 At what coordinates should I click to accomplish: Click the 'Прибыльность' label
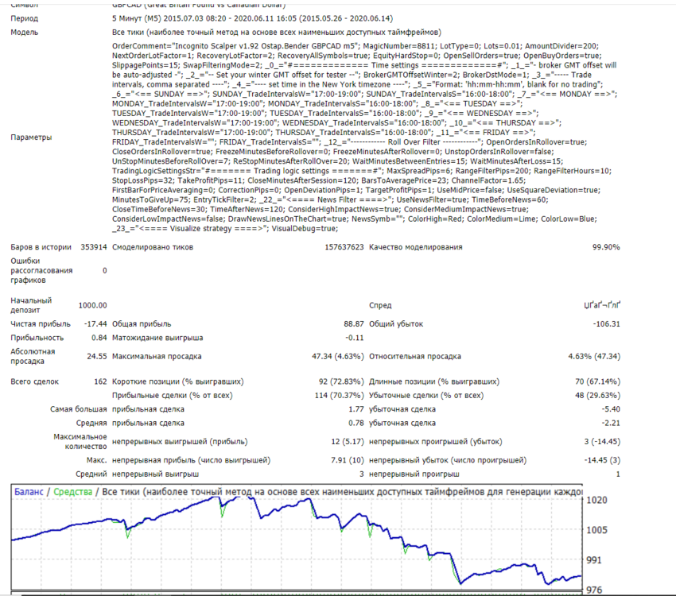pyautogui.click(x=37, y=338)
